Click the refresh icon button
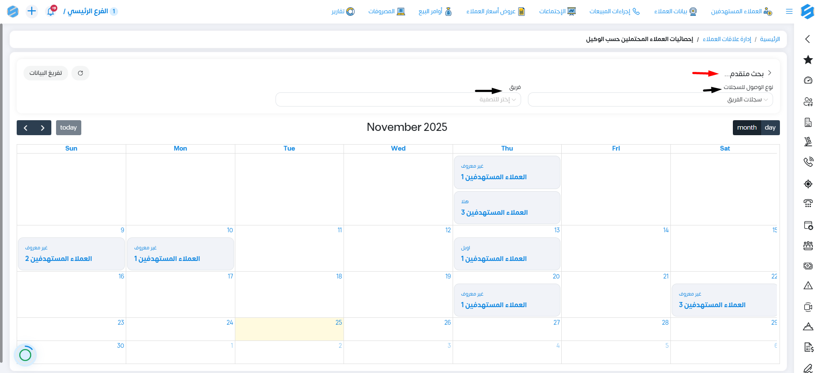 [80, 73]
